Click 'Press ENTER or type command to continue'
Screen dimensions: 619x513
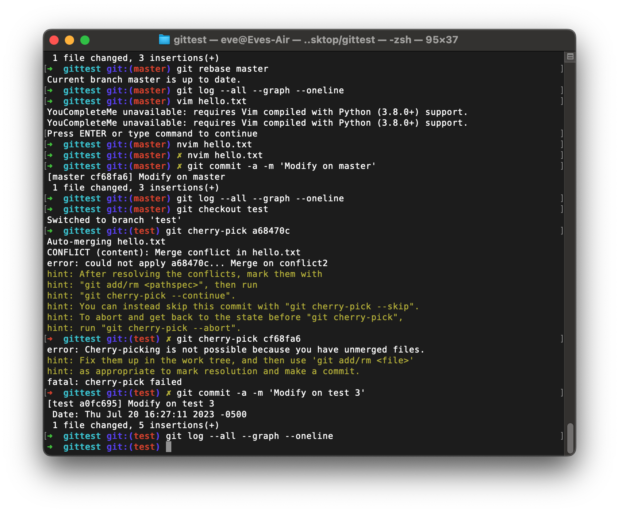click(x=152, y=134)
